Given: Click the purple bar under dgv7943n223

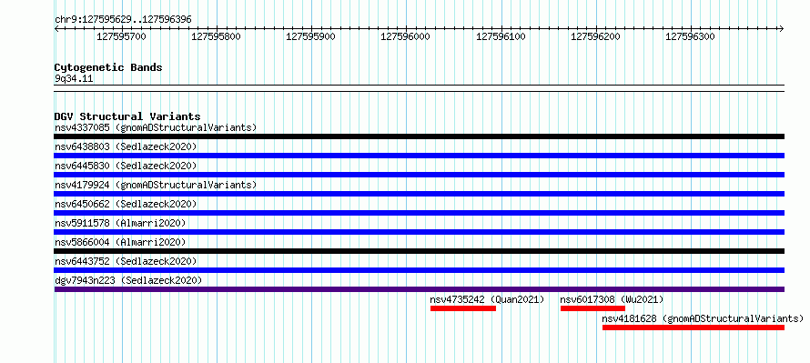Looking at the screenshot, I should coord(420,289).
